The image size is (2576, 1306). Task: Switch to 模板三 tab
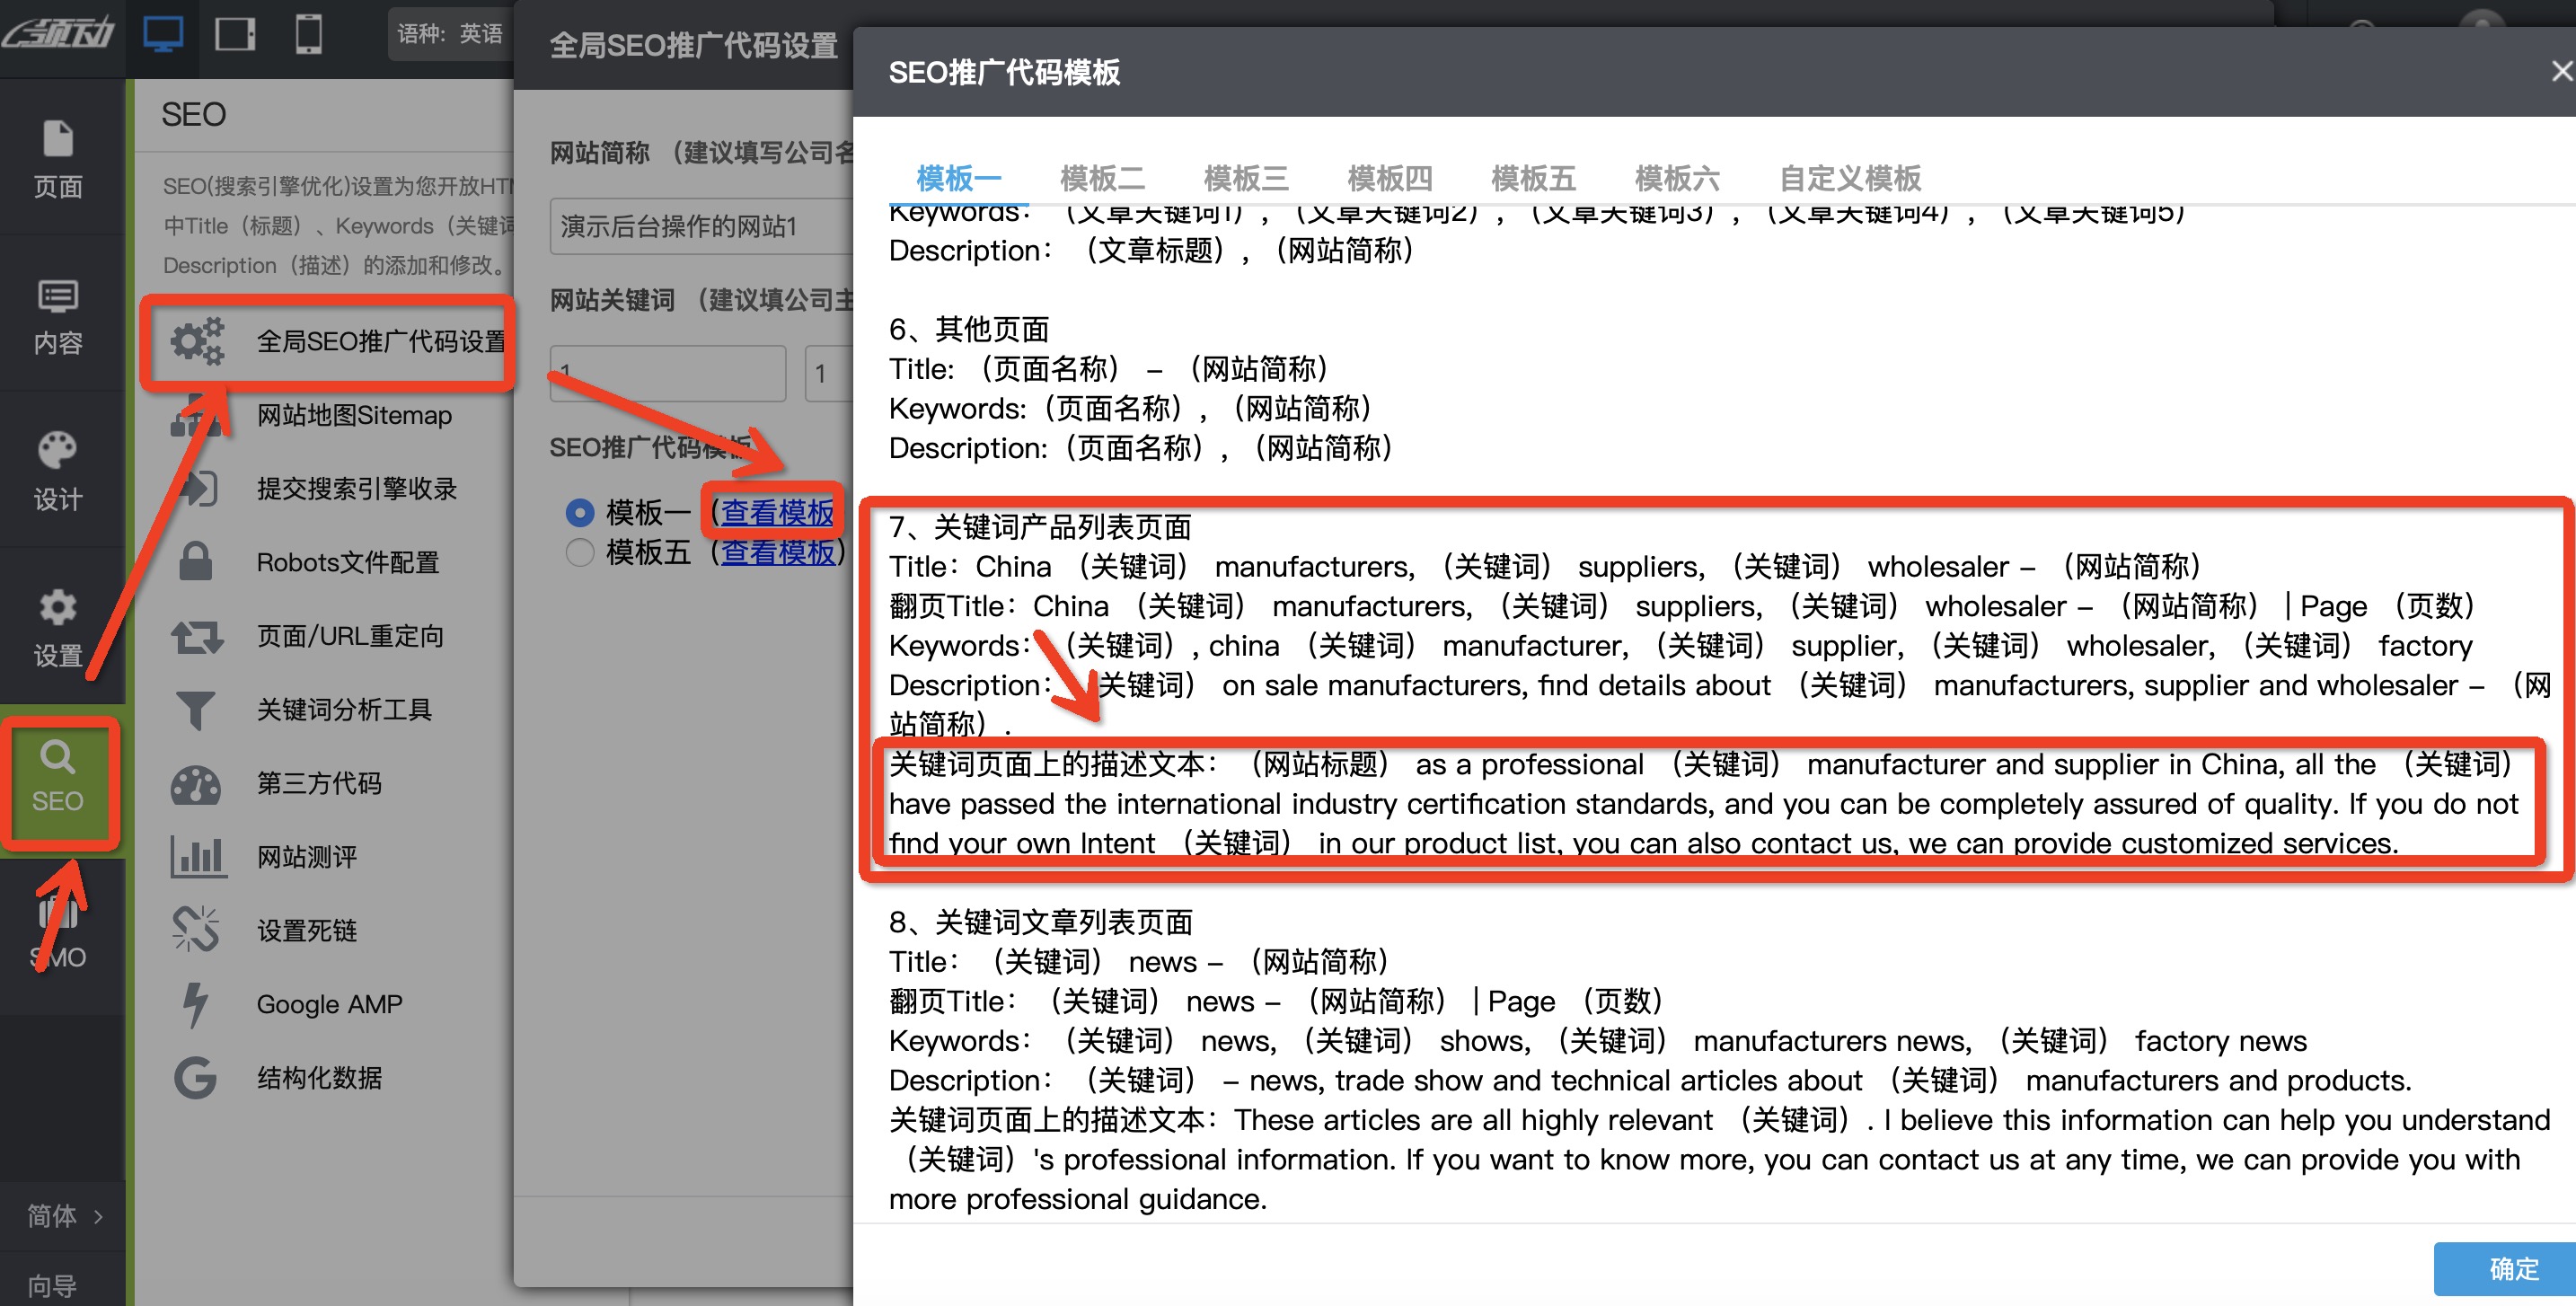1245,177
